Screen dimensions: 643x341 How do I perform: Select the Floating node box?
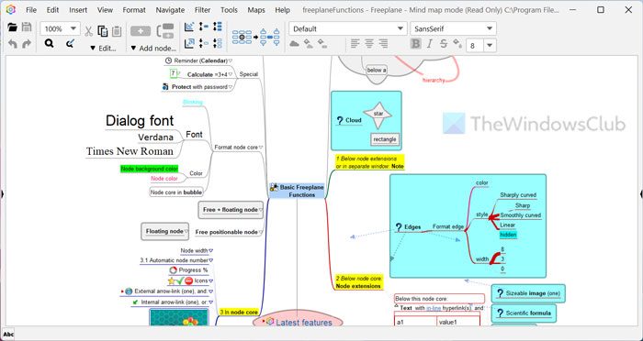[x=164, y=231]
